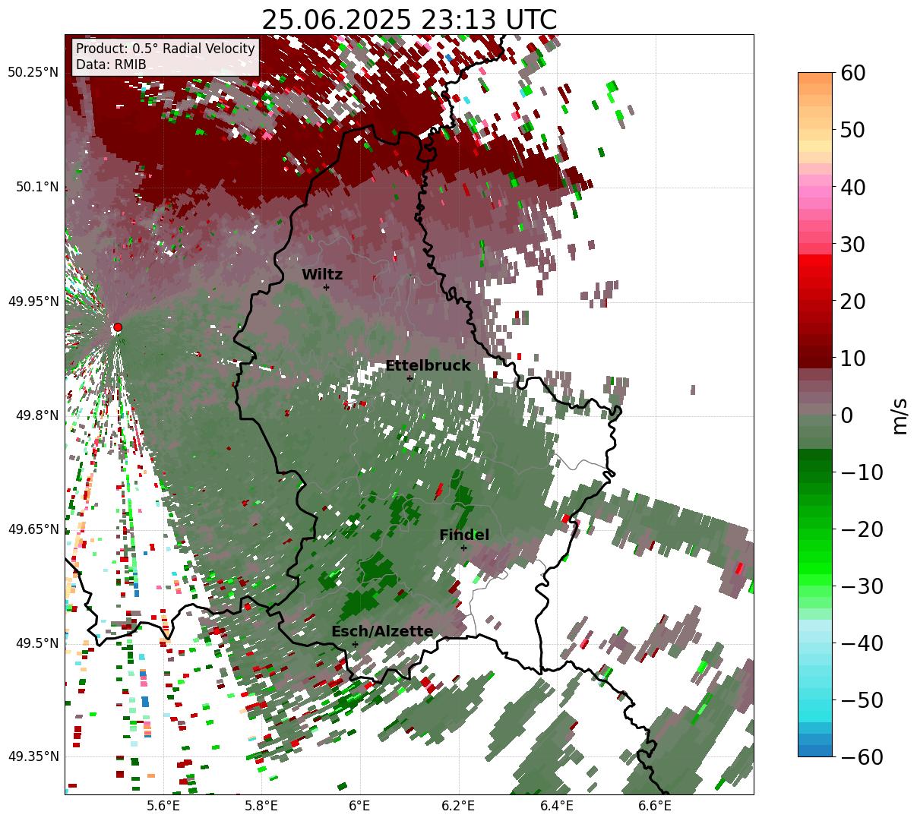Select the Esch/Alzette city label
917x821 pixels.
pyautogui.click(x=382, y=632)
